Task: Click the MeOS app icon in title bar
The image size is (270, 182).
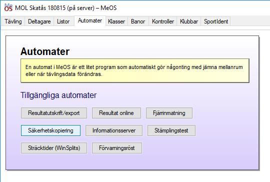Action: pyautogui.click(x=8, y=8)
